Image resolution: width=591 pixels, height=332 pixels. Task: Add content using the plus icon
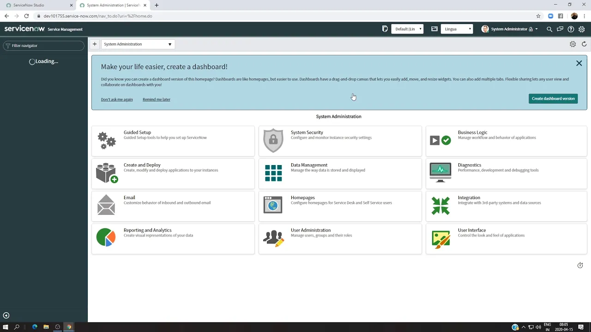(x=95, y=44)
